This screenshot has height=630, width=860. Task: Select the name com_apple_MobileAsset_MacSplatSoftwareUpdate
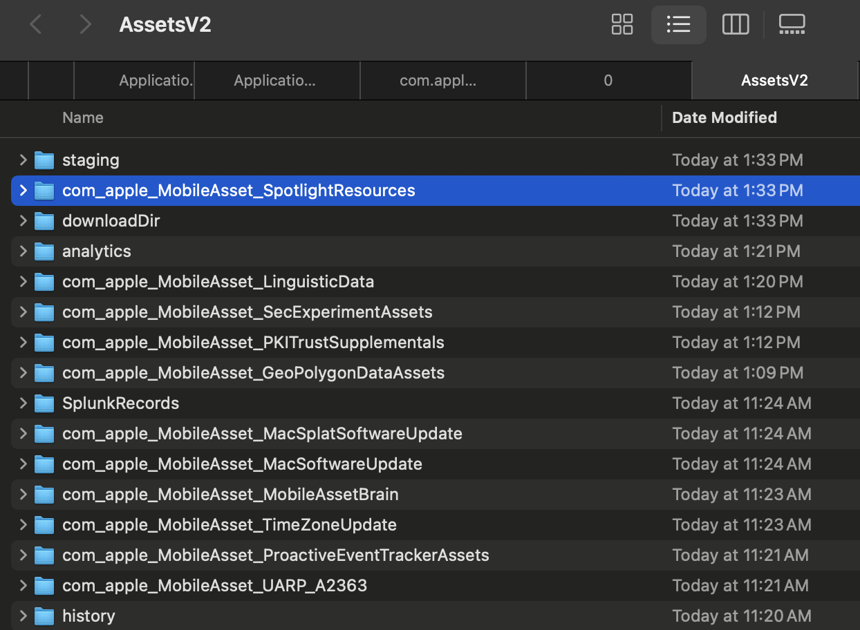point(262,434)
